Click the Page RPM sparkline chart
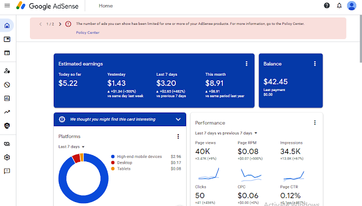362x206 pixels. pyautogui.click(x=251, y=175)
